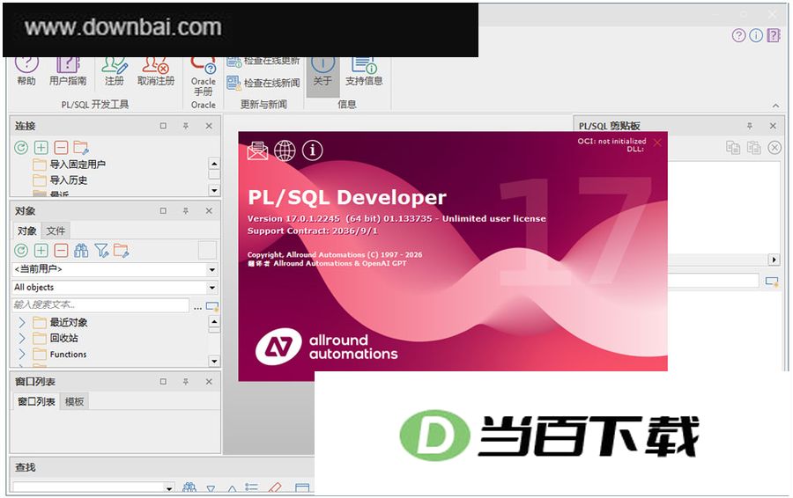Pin the 对象 panel
Image resolution: width=793 pixels, height=498 pixels.
point(186,210)
